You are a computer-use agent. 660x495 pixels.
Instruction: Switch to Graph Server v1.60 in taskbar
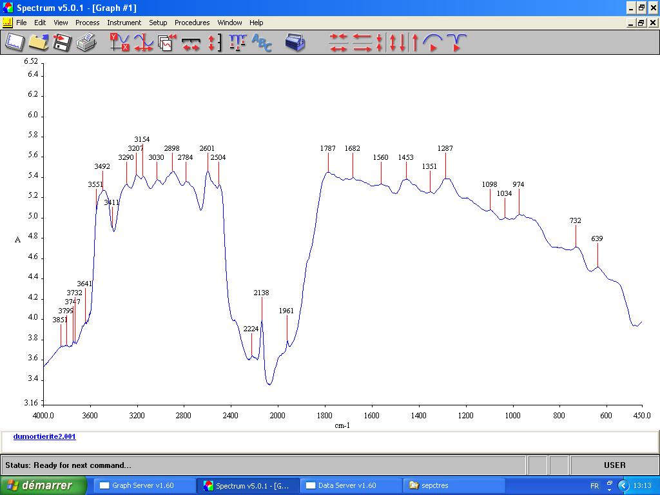point(143,485)
